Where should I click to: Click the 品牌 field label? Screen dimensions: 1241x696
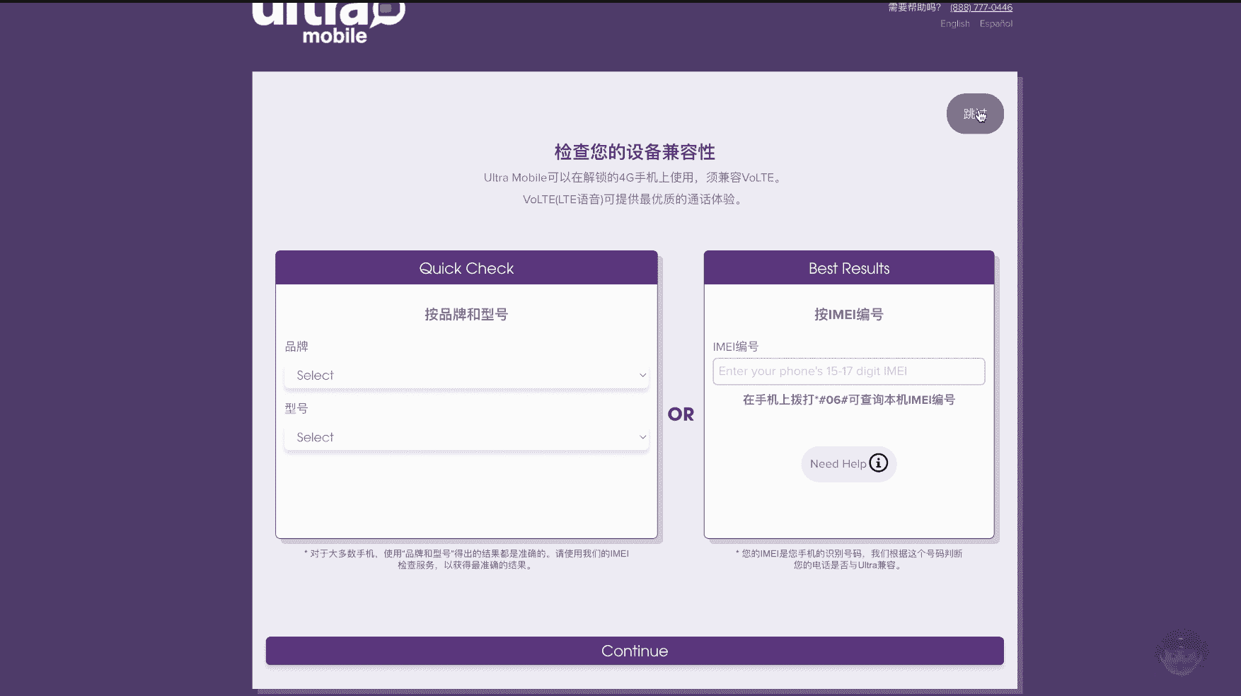coord(296,347)
